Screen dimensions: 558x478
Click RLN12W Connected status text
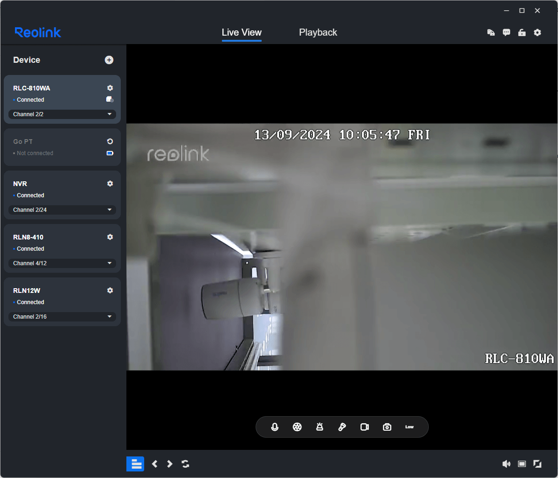[x=30, y=302]
